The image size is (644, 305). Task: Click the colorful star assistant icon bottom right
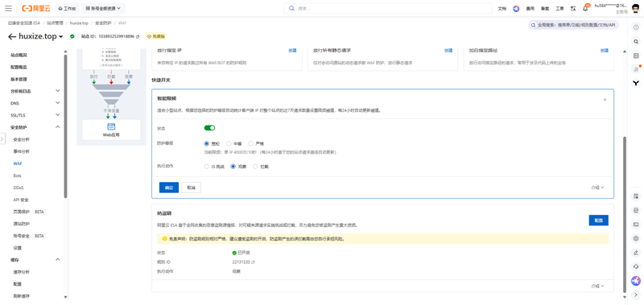tap(636, 281)
